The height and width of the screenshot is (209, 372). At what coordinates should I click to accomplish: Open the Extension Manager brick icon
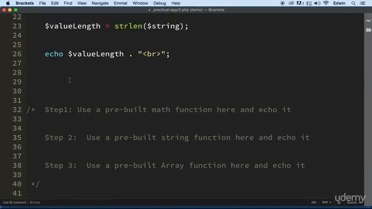tap(368, 30)
